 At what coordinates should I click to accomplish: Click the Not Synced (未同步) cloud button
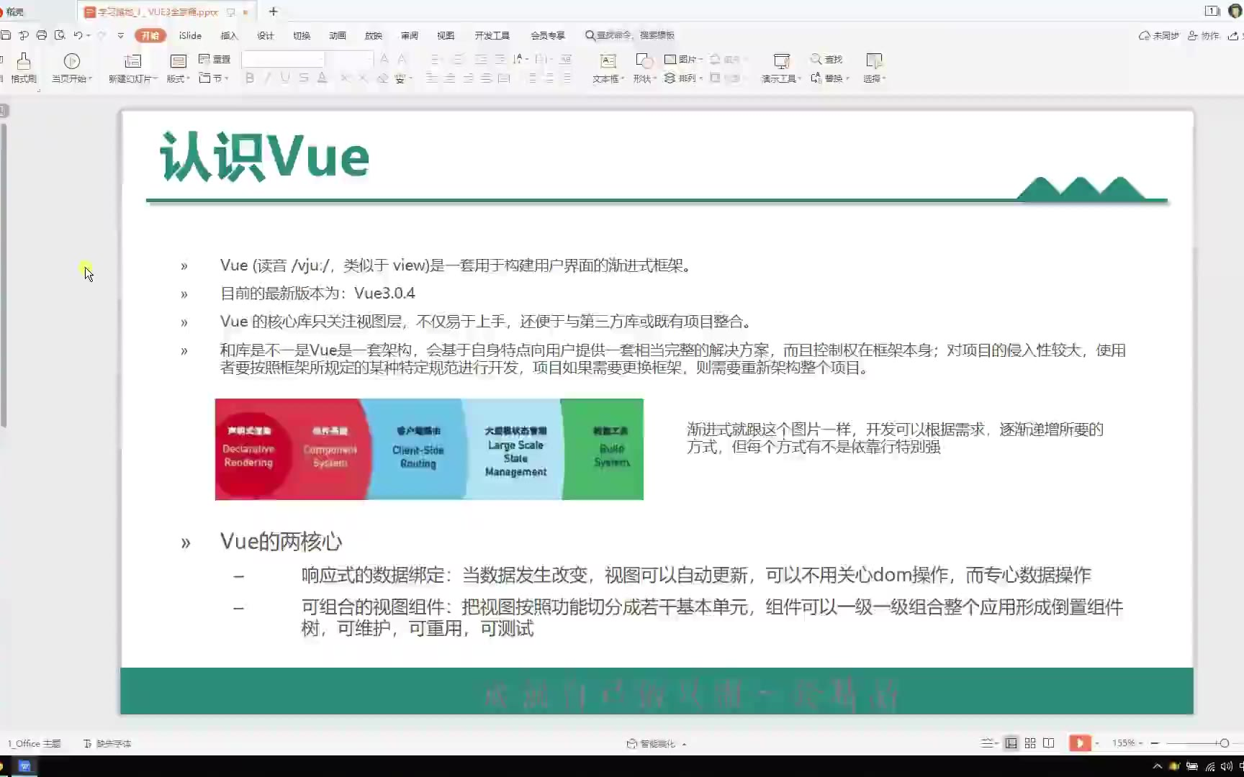click(x=1158, y=35)
